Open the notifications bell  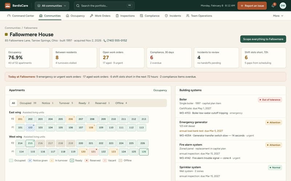273,6
